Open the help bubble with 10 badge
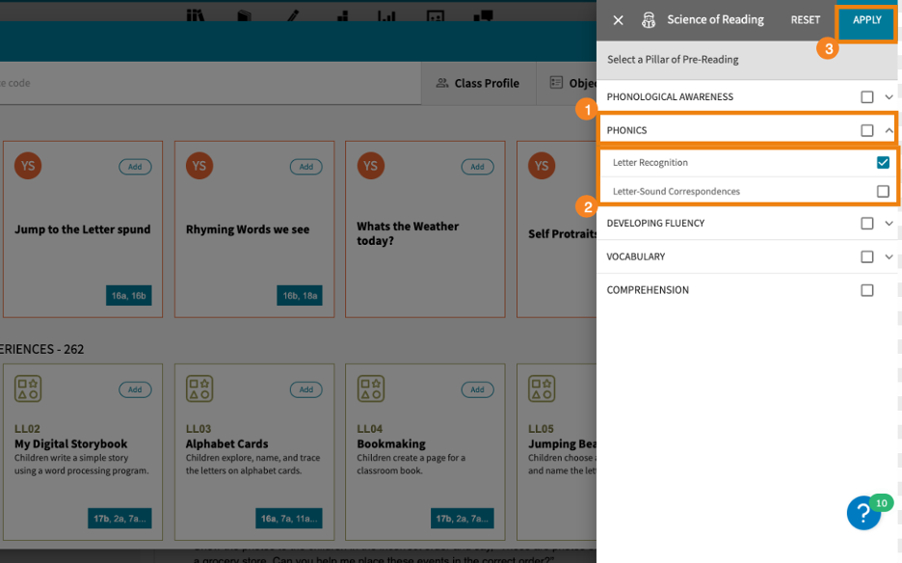Screen dimensions: 902x563 [863, 514]
